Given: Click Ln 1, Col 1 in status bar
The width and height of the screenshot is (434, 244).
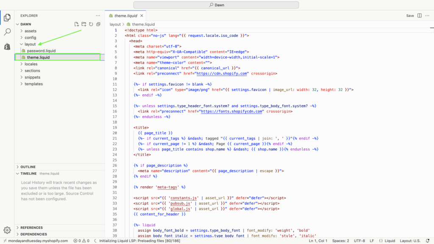Looking at the screenshot, I should (318, 241).
